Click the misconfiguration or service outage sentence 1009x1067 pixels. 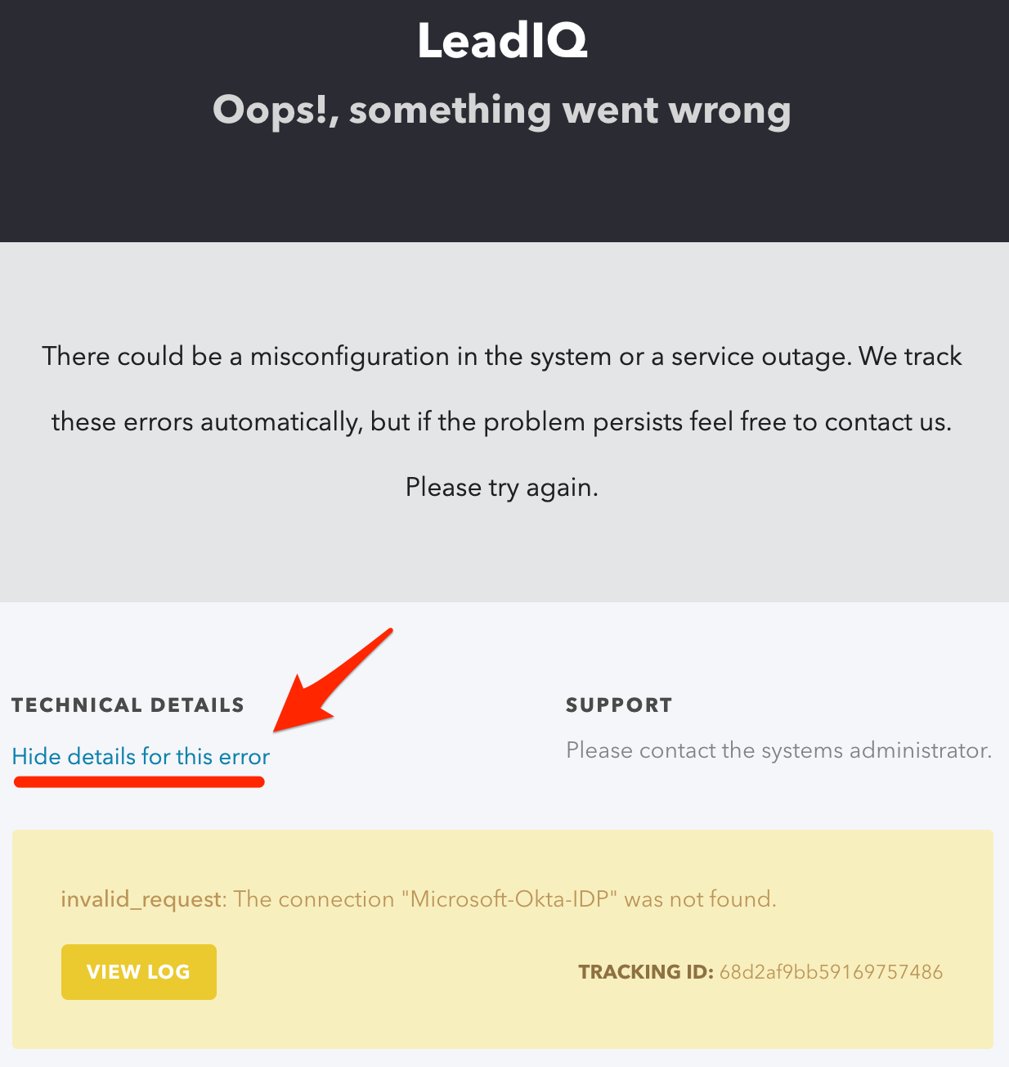tap(502, 357)
